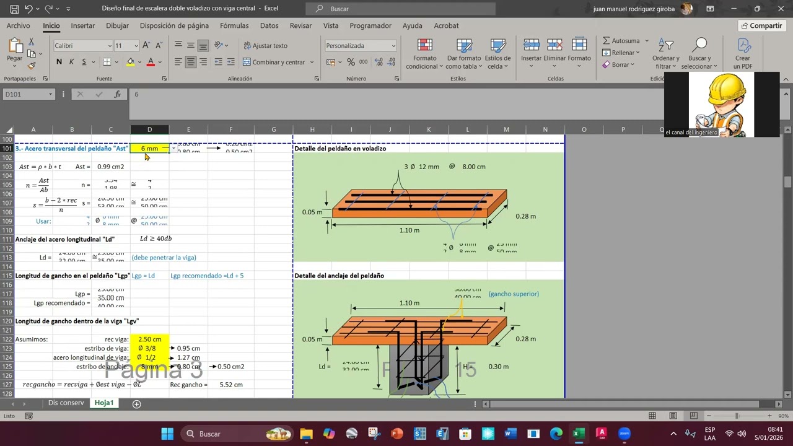
Task: Switch to the Insertar ribbon tab
Action: pyautogui.click(x=83, y=25)
